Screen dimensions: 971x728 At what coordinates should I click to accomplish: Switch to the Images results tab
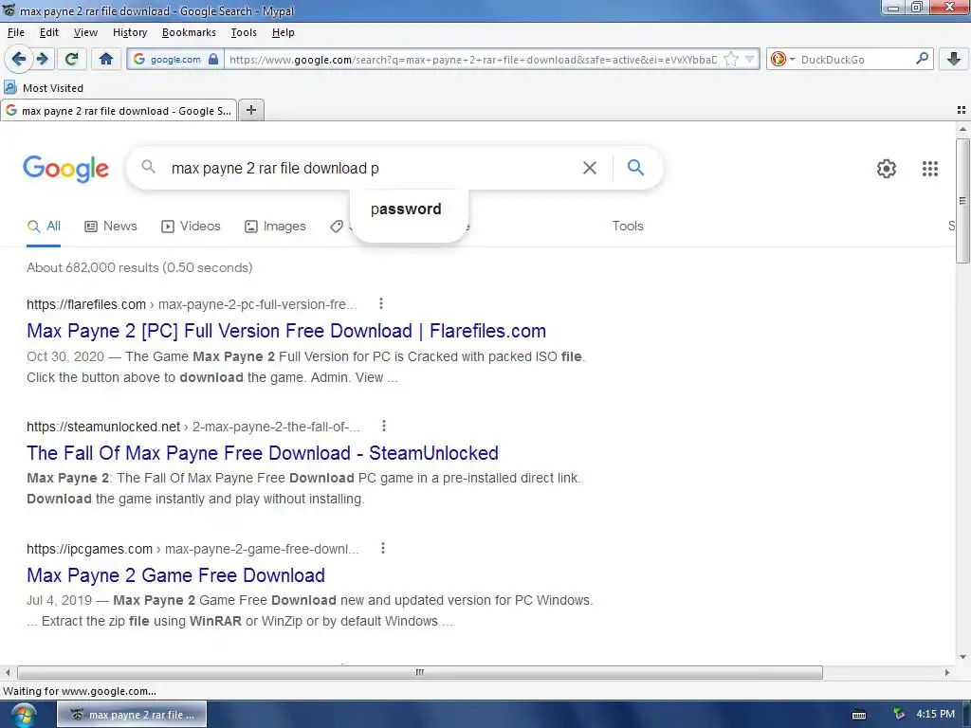pyautogui.click(x=276, y=226)
